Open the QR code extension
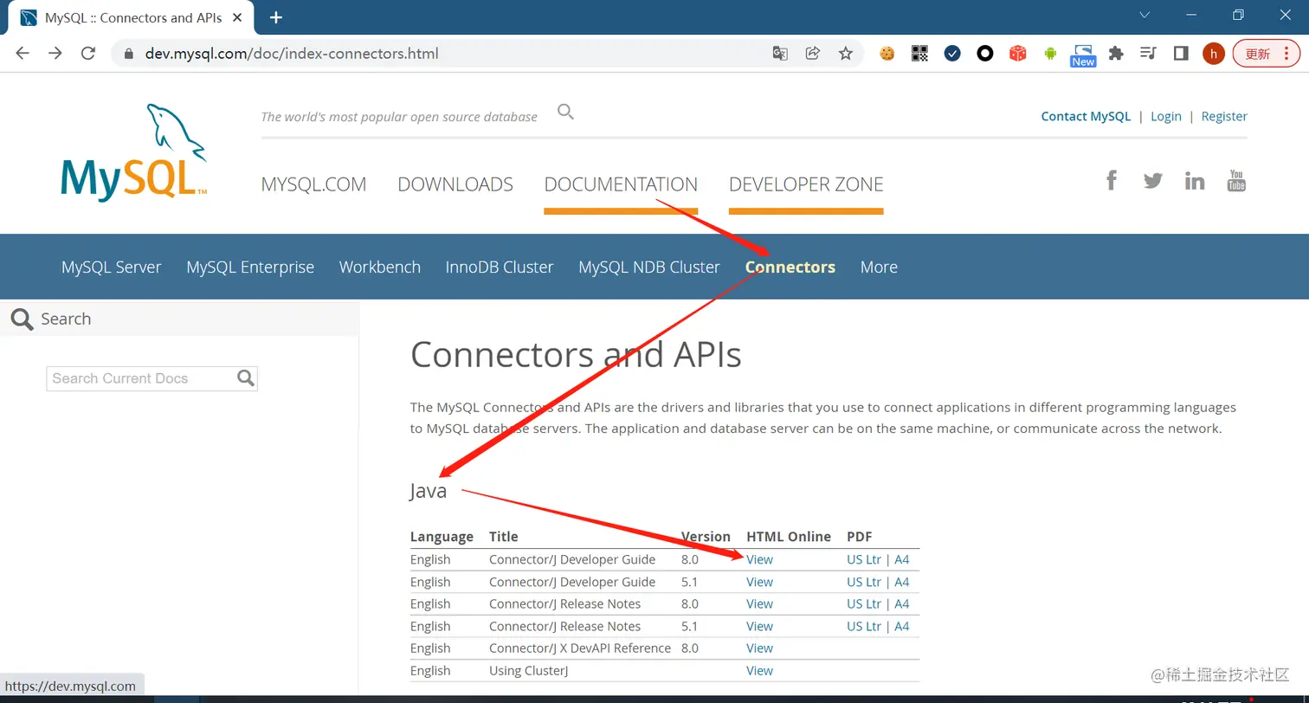The width and height of the screenshot is (1309, 703). 919,54
